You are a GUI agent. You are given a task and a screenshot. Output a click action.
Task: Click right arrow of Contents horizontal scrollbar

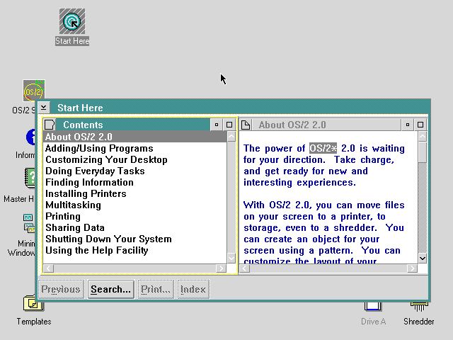pyautogui.click(x=220, y=268)
